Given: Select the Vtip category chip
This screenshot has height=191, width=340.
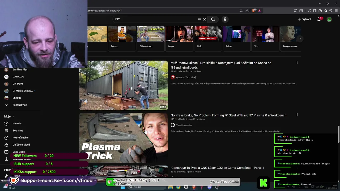Looking at the screenshot, I should click(x=265, y=38).
